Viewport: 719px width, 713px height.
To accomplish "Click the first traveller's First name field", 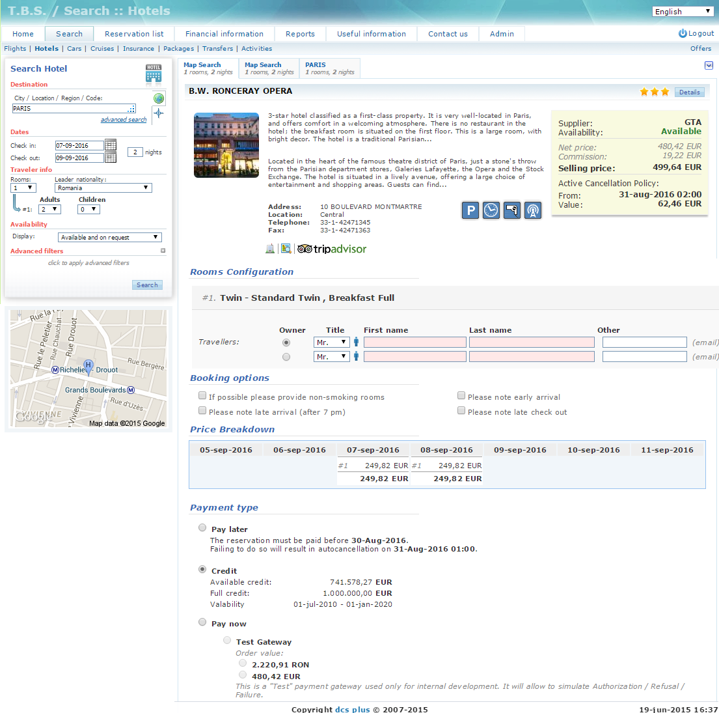I will (x=414, y=343).
